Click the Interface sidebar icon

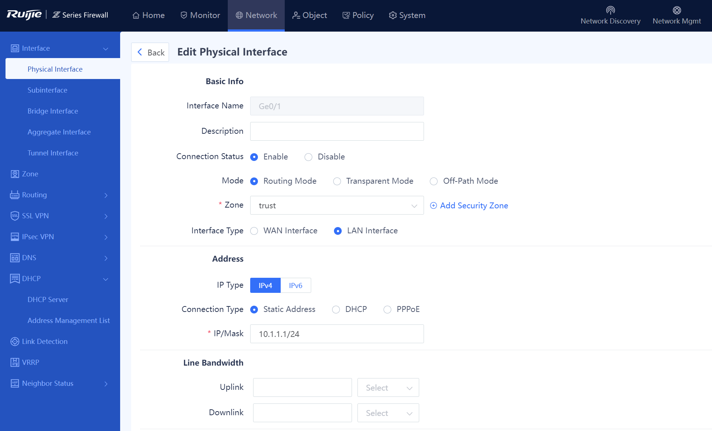[15, 48]
